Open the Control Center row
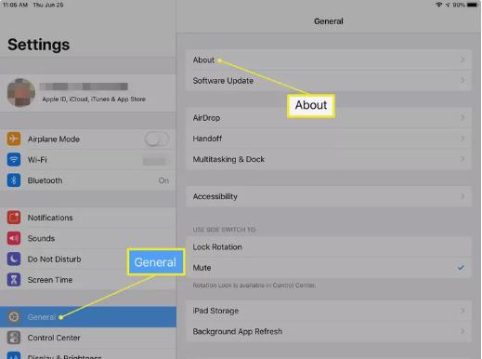Screen dimensions: 482x359 88,338
